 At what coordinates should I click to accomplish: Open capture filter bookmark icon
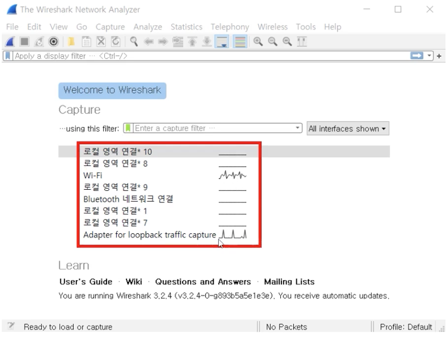coord(129,128)
